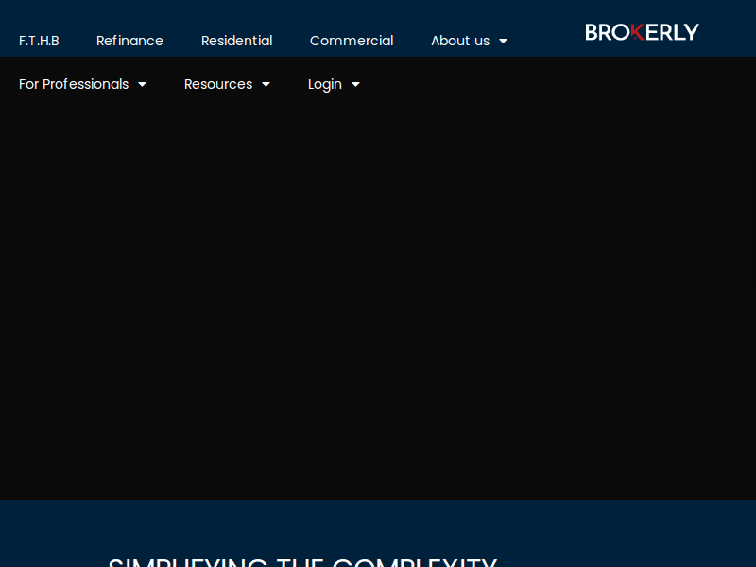Navigate to the Residential page
This screenshot has width=756, height=567.
(236, 41)
